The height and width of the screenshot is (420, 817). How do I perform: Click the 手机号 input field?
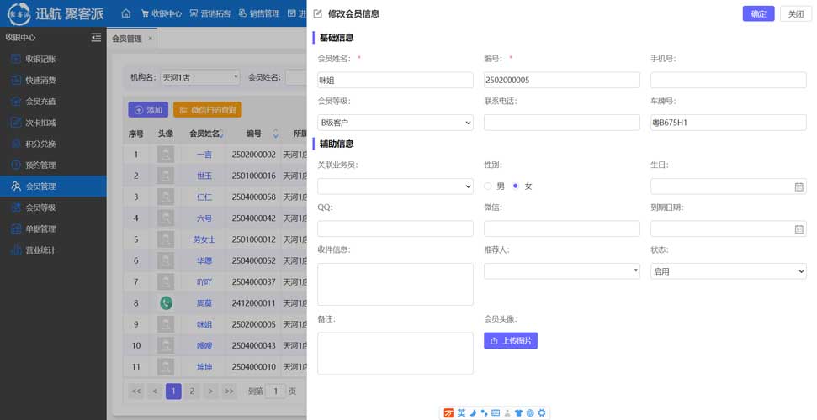pos(729,80)
